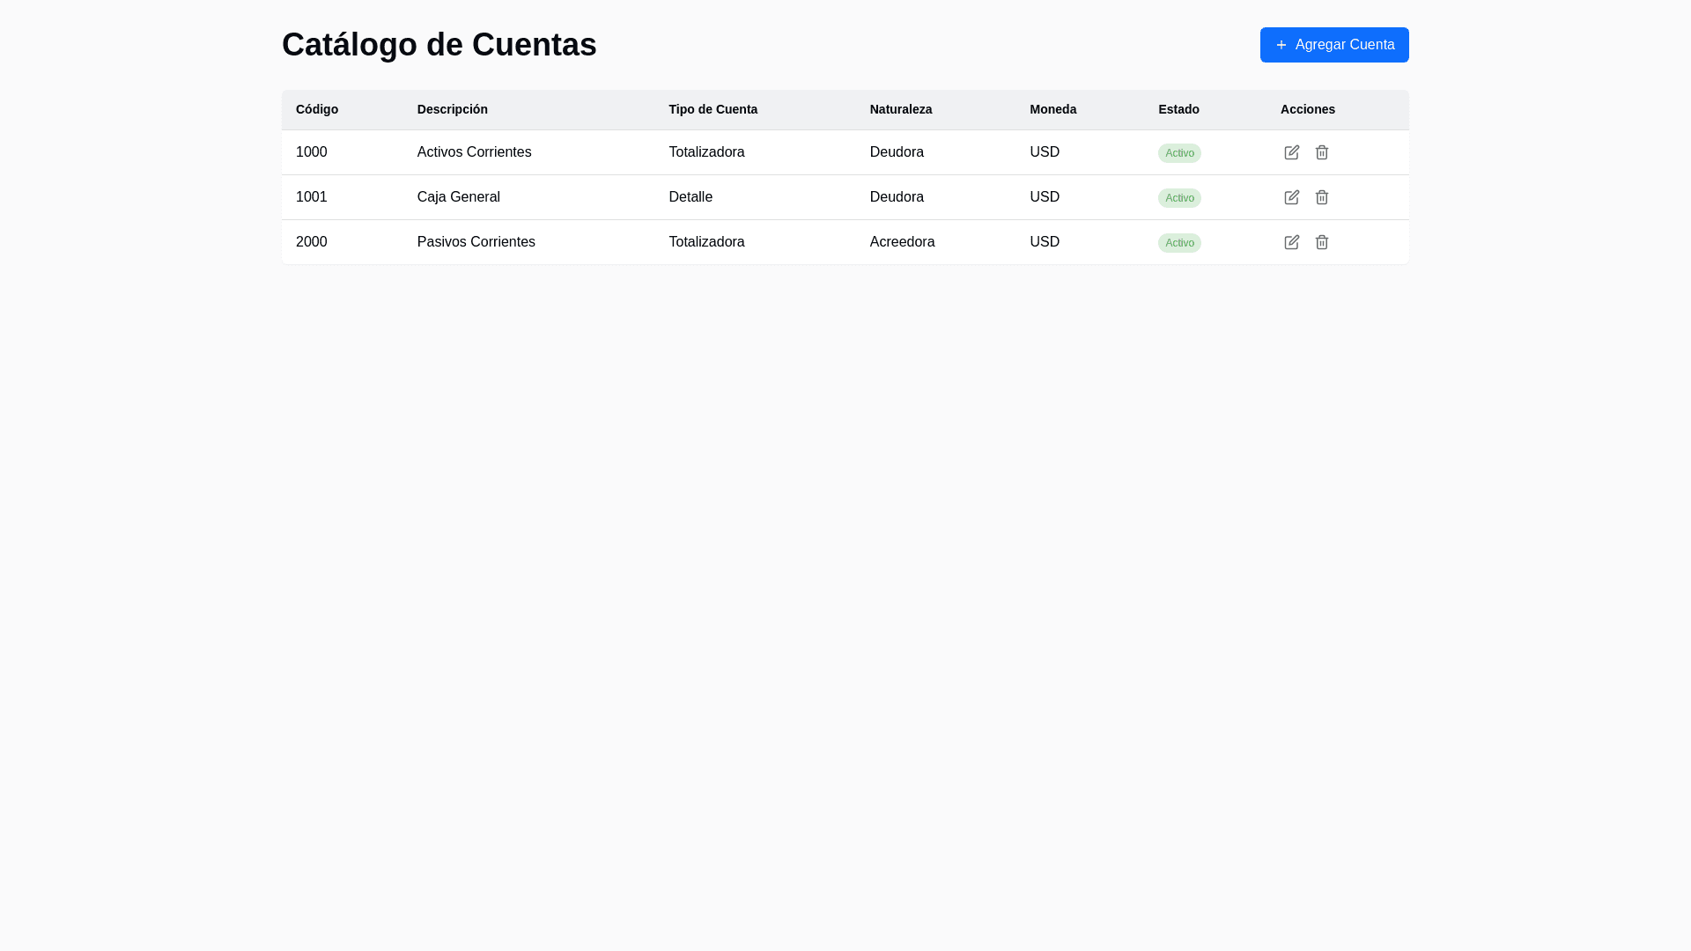Click the Tipo de Cuenta header
This screenshot has height=951, width=1691.
713,109
